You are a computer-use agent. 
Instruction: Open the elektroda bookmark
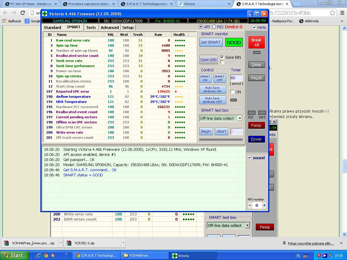click(x=309, y=21)
